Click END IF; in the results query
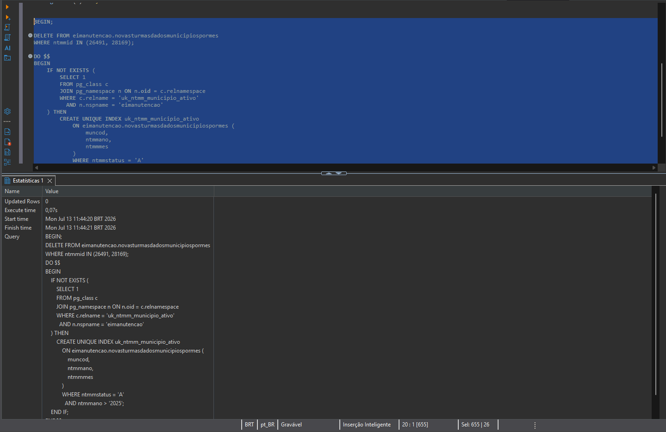 tap(60, 412)
